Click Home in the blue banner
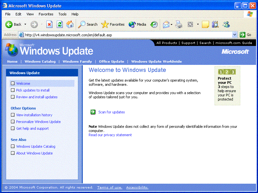 click(12, 62)
